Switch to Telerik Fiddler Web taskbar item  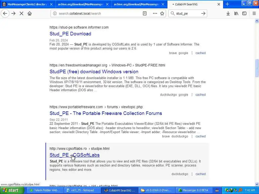[45, 190]
